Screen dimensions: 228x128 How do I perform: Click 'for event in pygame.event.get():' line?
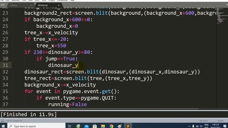pos(72,91)
